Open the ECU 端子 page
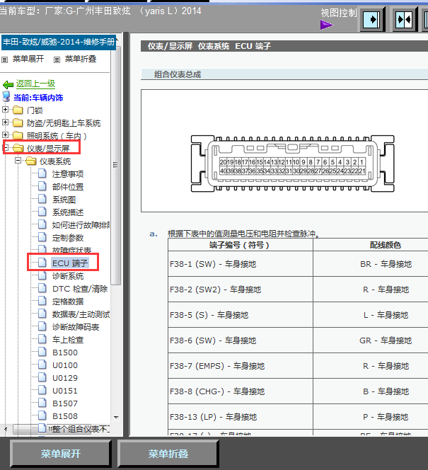This screenshot has height=470, width=428. 70,263
